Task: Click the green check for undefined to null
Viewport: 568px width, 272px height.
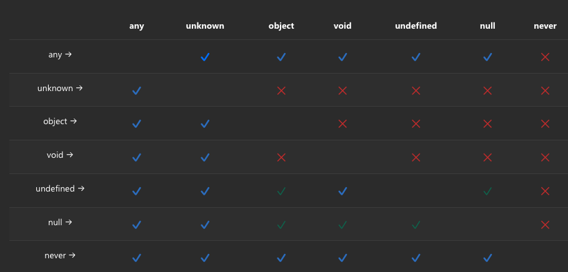Action: pos(487,191)
